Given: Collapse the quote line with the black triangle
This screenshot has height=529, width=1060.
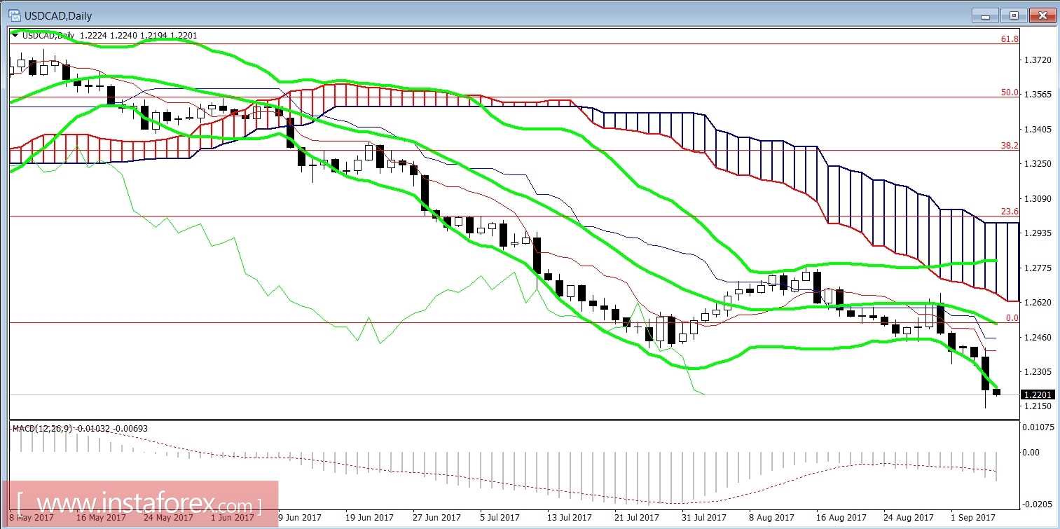Looking at the screenshot, I should (13, 34).
